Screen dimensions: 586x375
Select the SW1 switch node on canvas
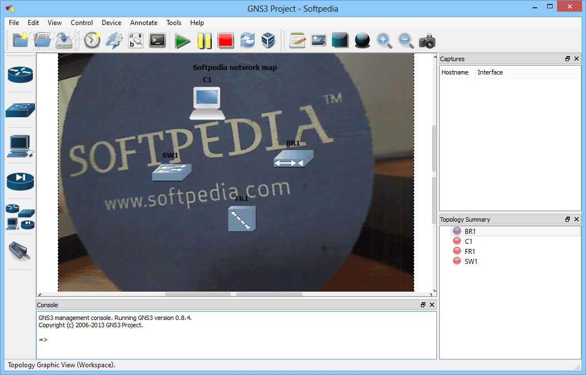[172, 172]
